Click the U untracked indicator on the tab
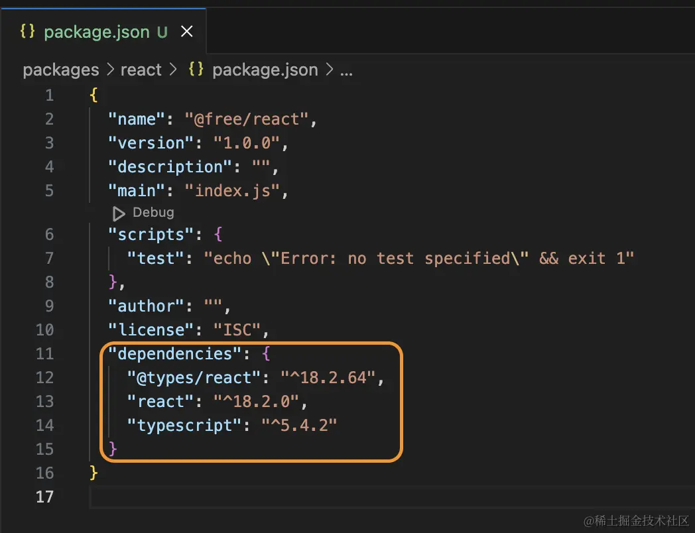Screen dimensions: 695x533 [162, 31]
